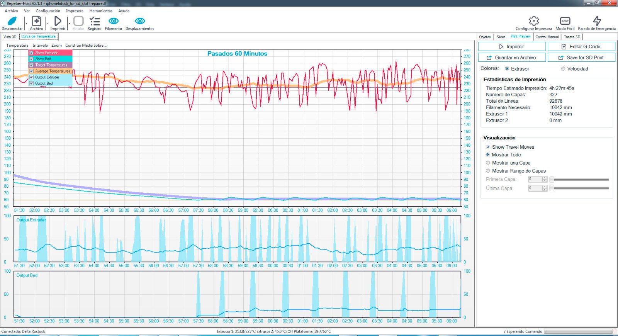
Task: Click the Desconectar plug icon
Action: (12, 21)
